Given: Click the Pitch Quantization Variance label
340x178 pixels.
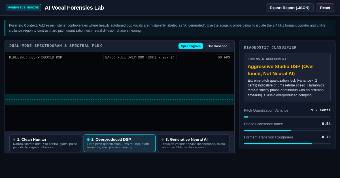Looking at the screenshot, I should [x=266, y=110].
